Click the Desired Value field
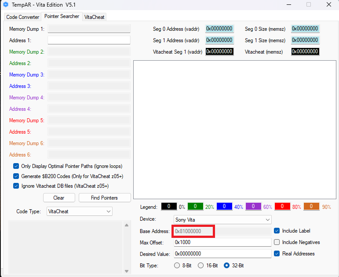This screenshot has height=277, width=339. (x=222, y=254)
